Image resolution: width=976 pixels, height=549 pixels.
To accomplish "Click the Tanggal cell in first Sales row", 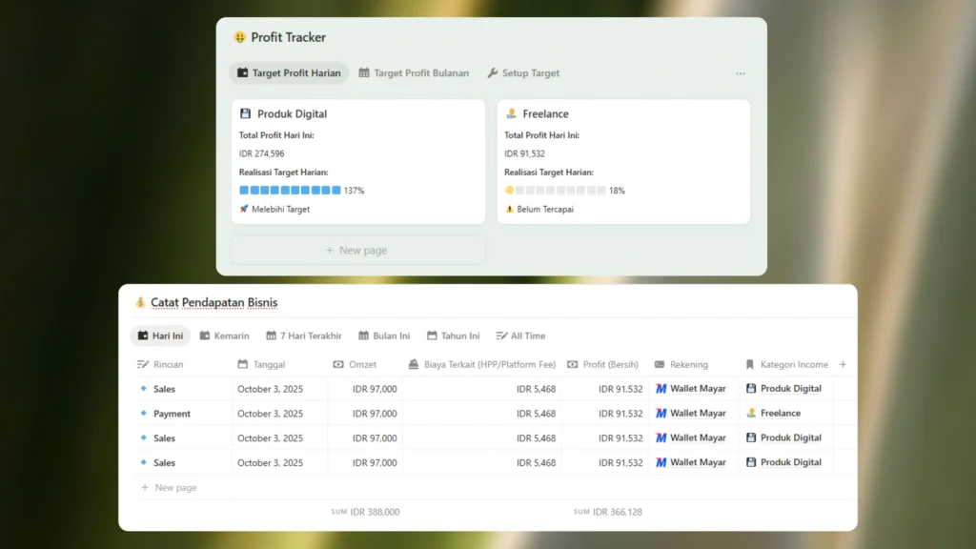I will [270, 389].
